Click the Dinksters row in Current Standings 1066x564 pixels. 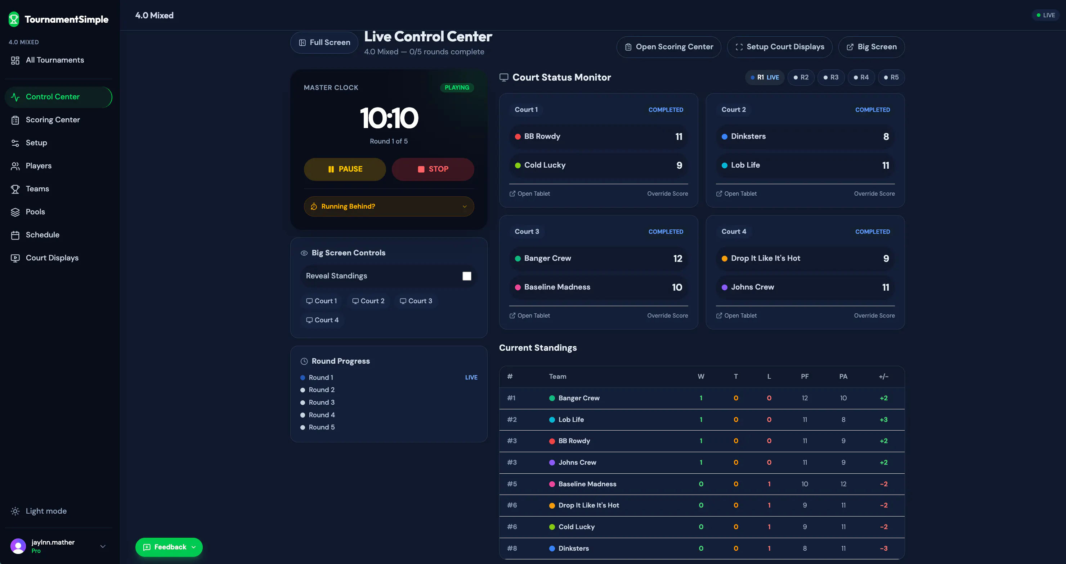tap(702, 548)
